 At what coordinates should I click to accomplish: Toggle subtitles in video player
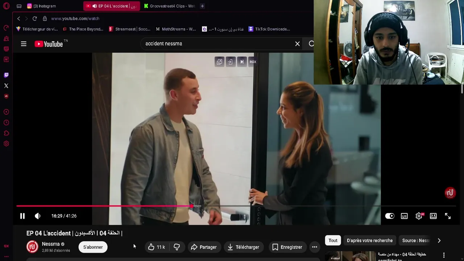pos(404,216)
